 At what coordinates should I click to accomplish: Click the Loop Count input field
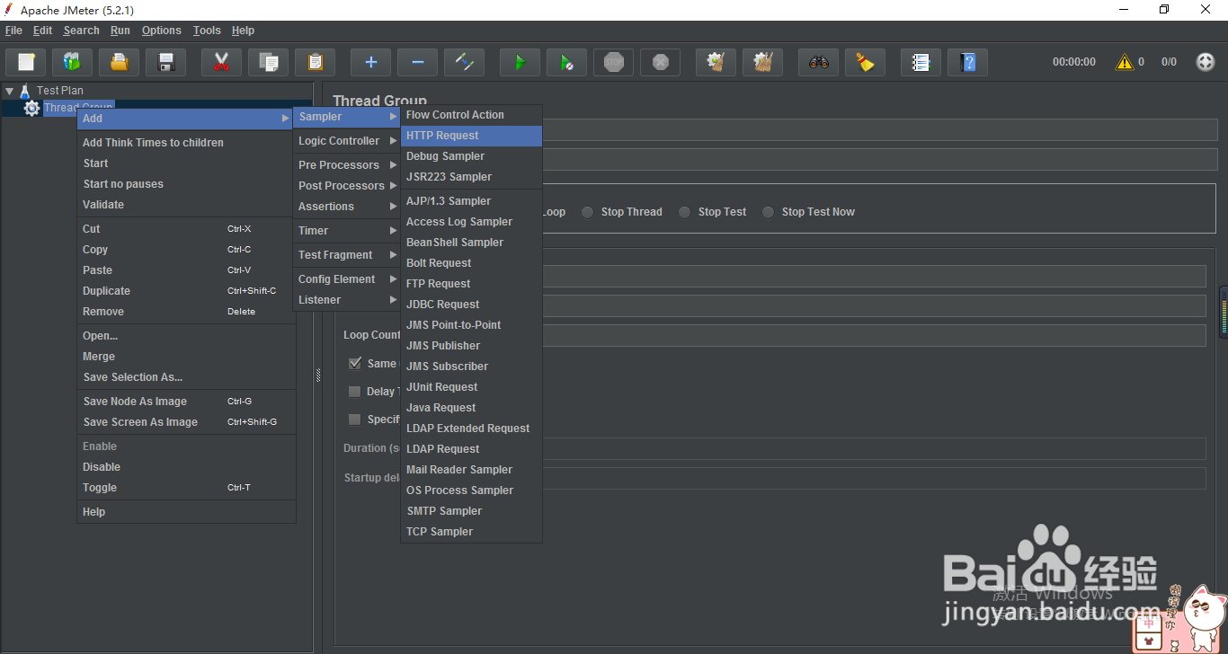point(873,335)
